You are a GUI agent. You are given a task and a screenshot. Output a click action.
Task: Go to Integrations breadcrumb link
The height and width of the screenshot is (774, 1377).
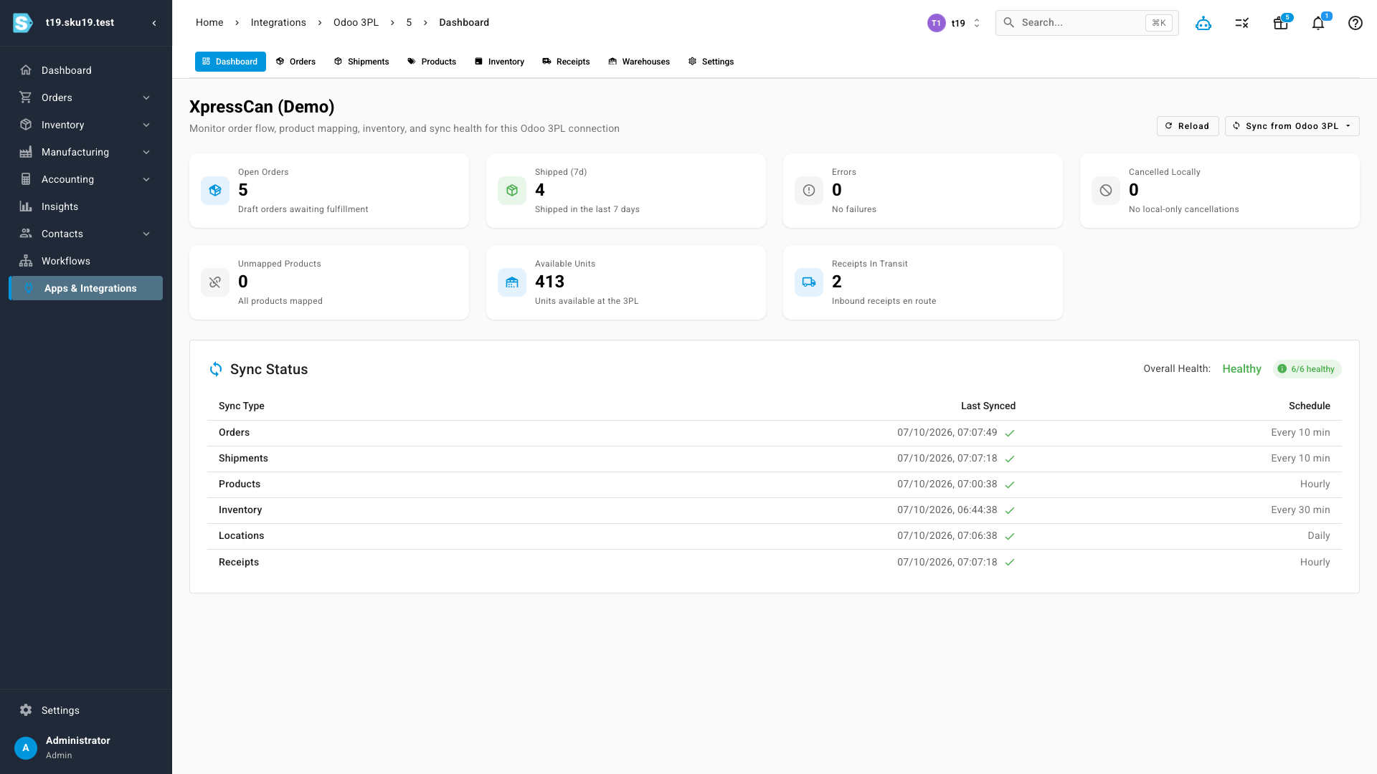pos(278,23)
